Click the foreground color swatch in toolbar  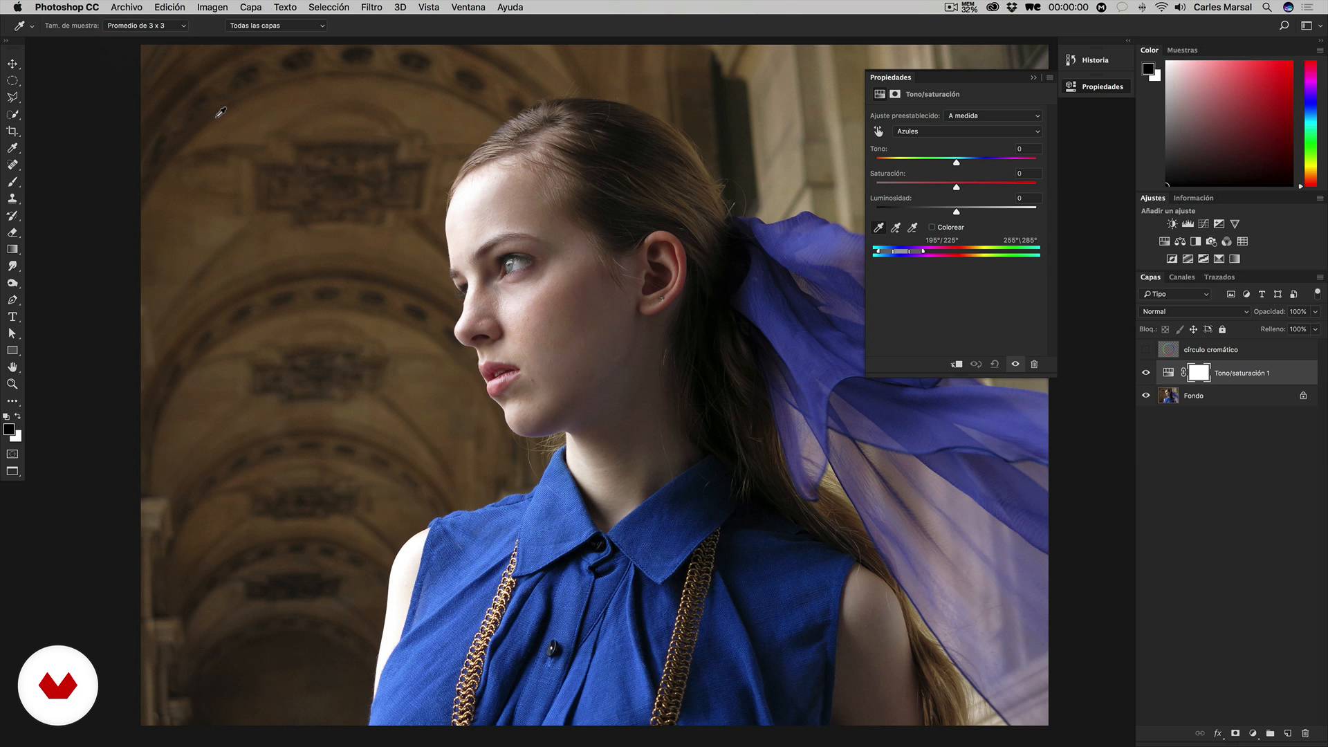tap(9, 430)
